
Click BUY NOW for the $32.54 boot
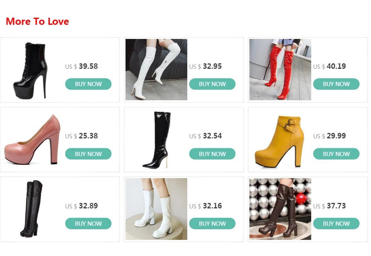click(212, 154)
